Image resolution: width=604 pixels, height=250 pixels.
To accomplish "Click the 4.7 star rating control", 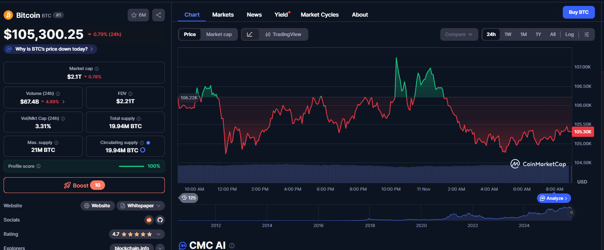I will pos(137,234).
